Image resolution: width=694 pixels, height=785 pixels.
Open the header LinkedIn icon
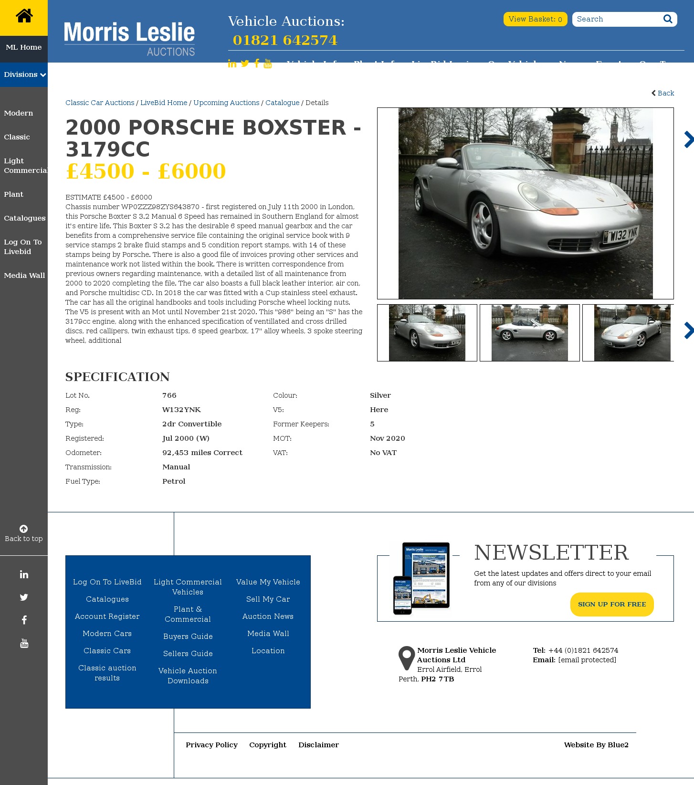pos(232,64)
